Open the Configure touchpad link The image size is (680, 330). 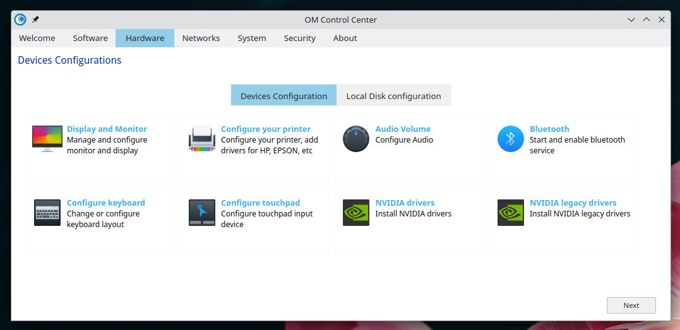tap(260, 203)
